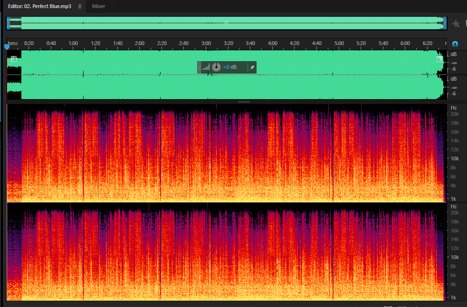
Task: Grab the HUD dotted grip handle
Action: click(x=199, y=67)
